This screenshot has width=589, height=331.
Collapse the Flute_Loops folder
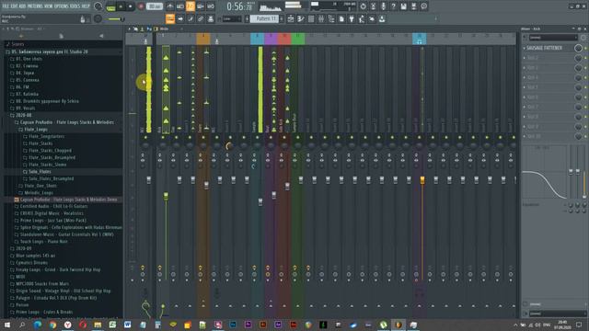point(36,130)
